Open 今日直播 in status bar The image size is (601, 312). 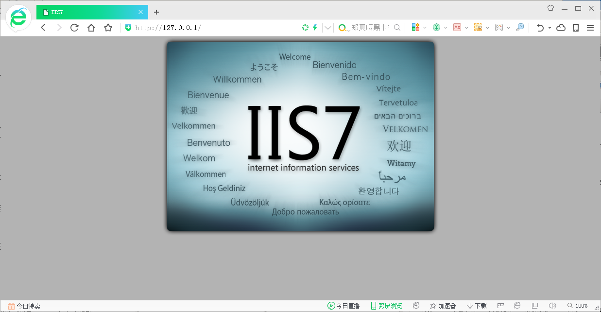343,306
